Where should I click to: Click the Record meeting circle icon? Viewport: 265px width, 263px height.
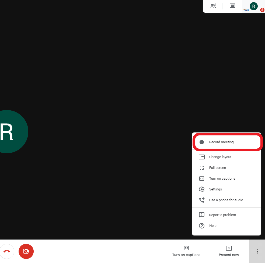202,142
